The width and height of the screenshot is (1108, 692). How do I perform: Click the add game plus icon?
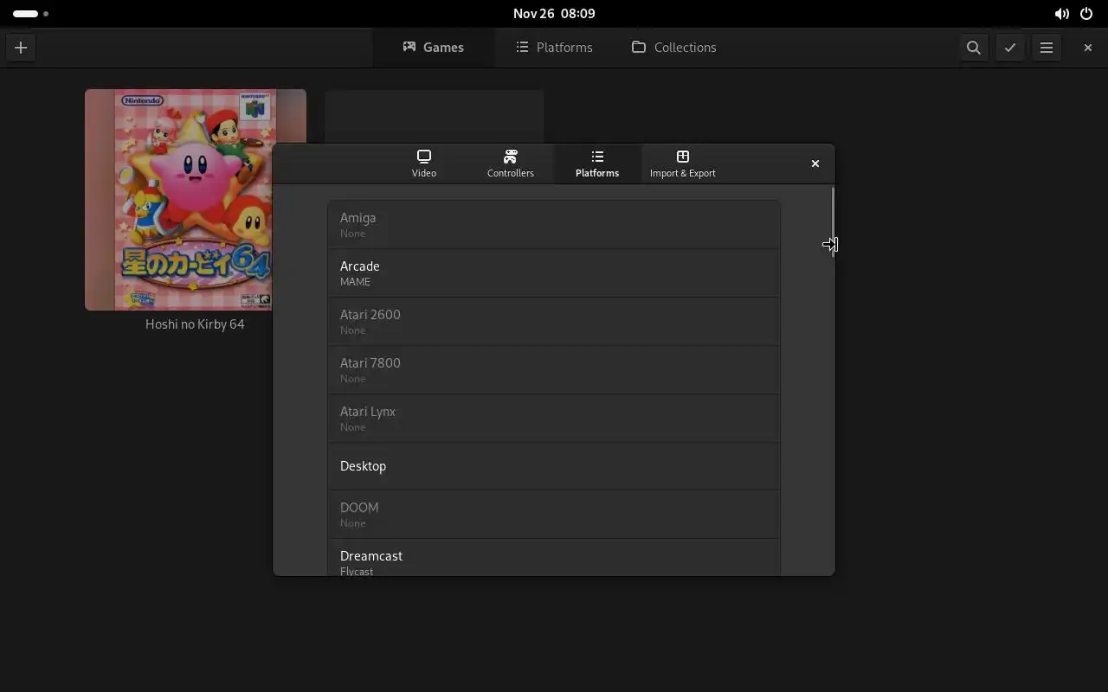pyautogui.click(x=21, y=48)
